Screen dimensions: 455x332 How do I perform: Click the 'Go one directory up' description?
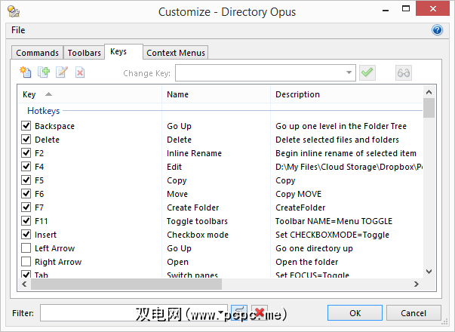click(314, 248)
